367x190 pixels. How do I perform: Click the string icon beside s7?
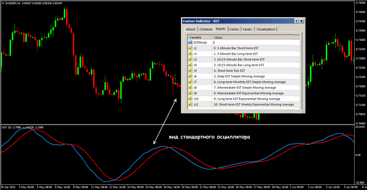[190, 82]
